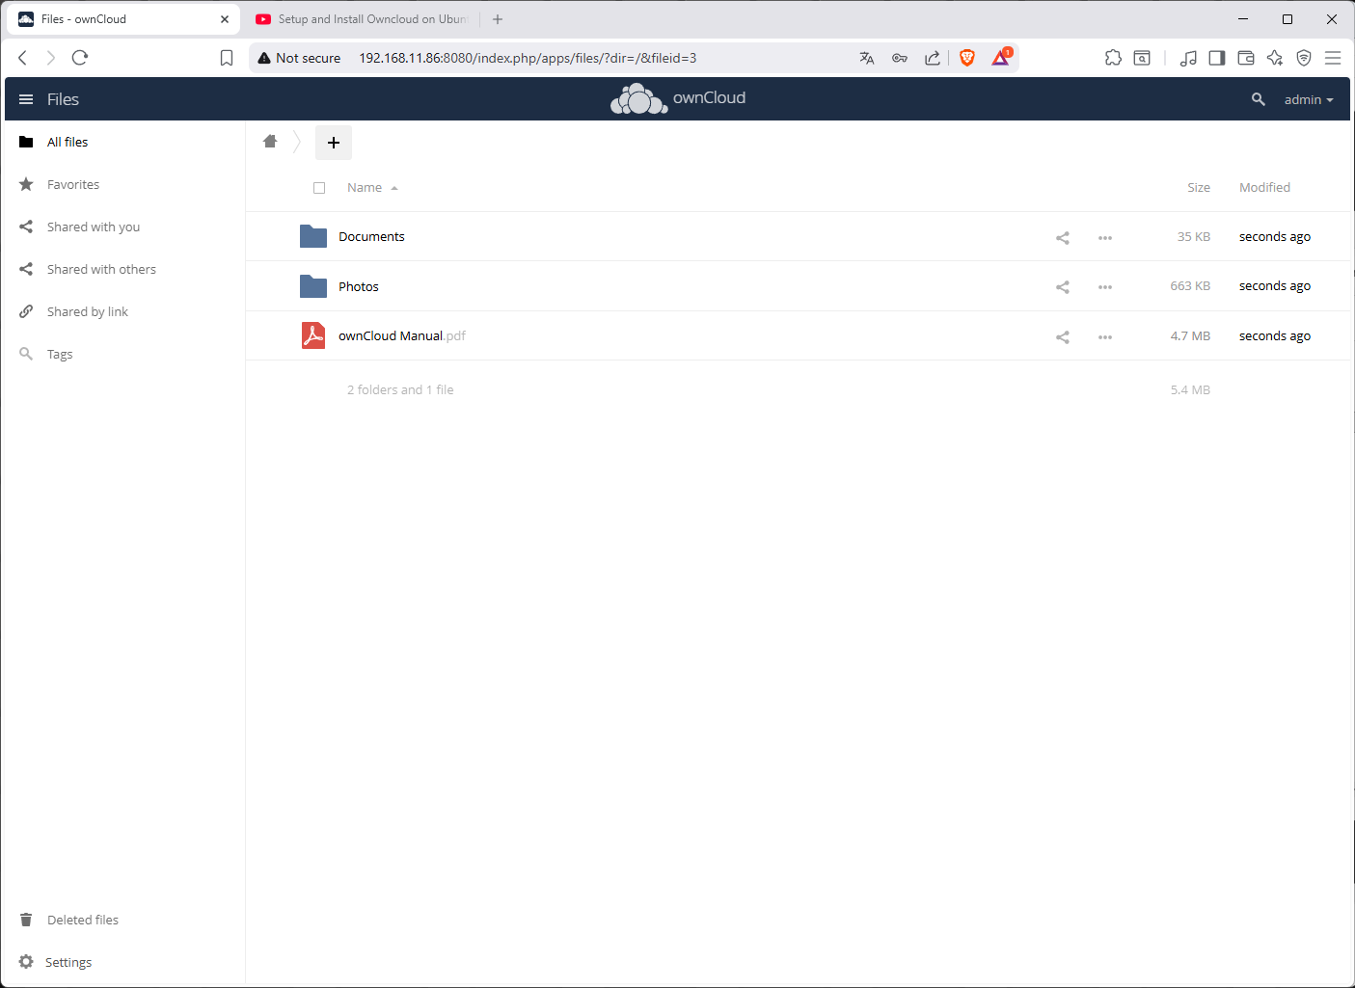The image size is (1355, 988).
Task: Select Favorites in the sidebar
Action: pyautogui.click(x=73, y=184)
